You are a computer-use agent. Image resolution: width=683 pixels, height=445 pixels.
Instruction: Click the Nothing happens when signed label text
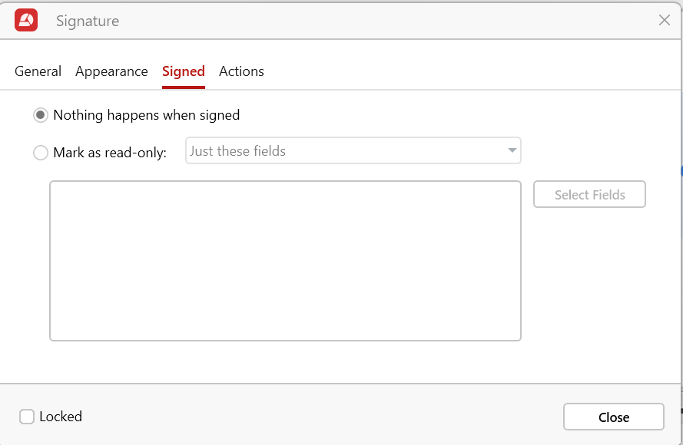(x=147, y=115)
